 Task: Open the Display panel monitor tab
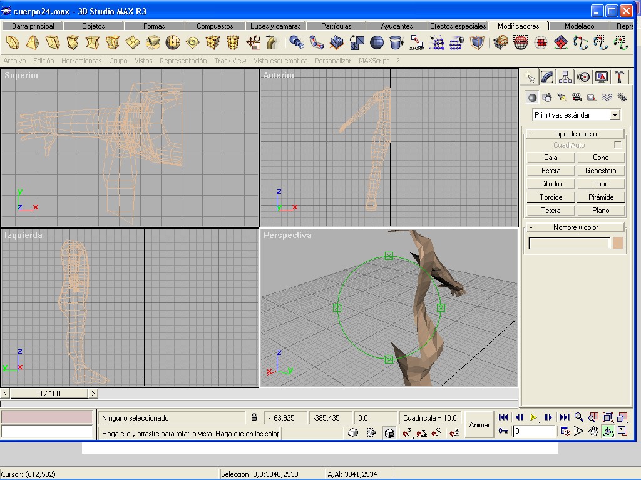click(602, 77)
